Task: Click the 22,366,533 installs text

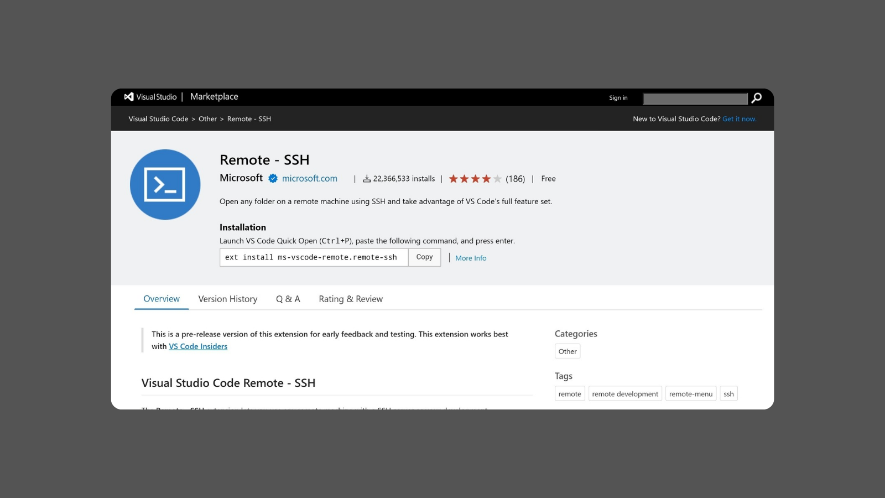Action: click(404, 179)
